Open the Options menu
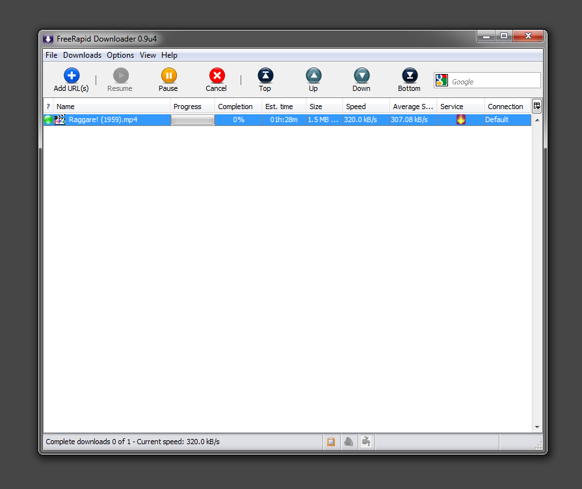 pyautogui.click(x=120, y=55)
